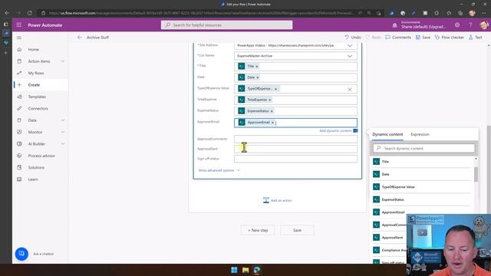
Task: Open the app launcher waffle icon
Action: (19, 25)
